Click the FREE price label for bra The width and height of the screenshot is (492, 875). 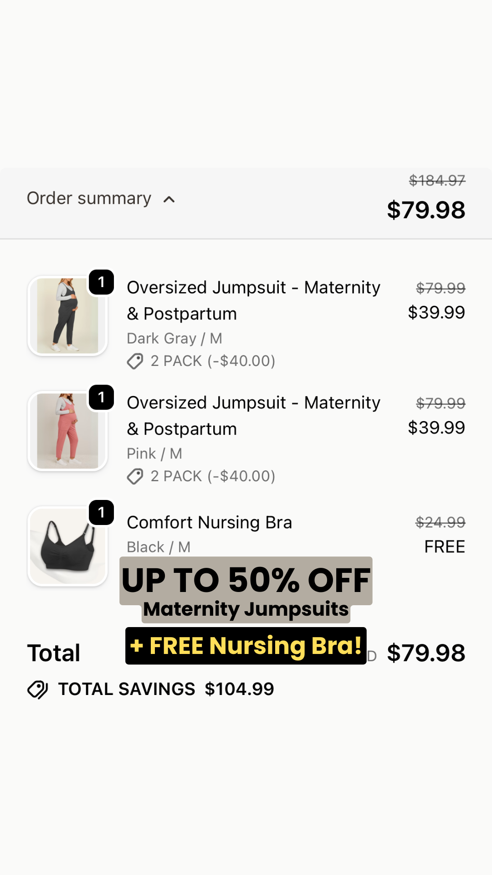445,546
